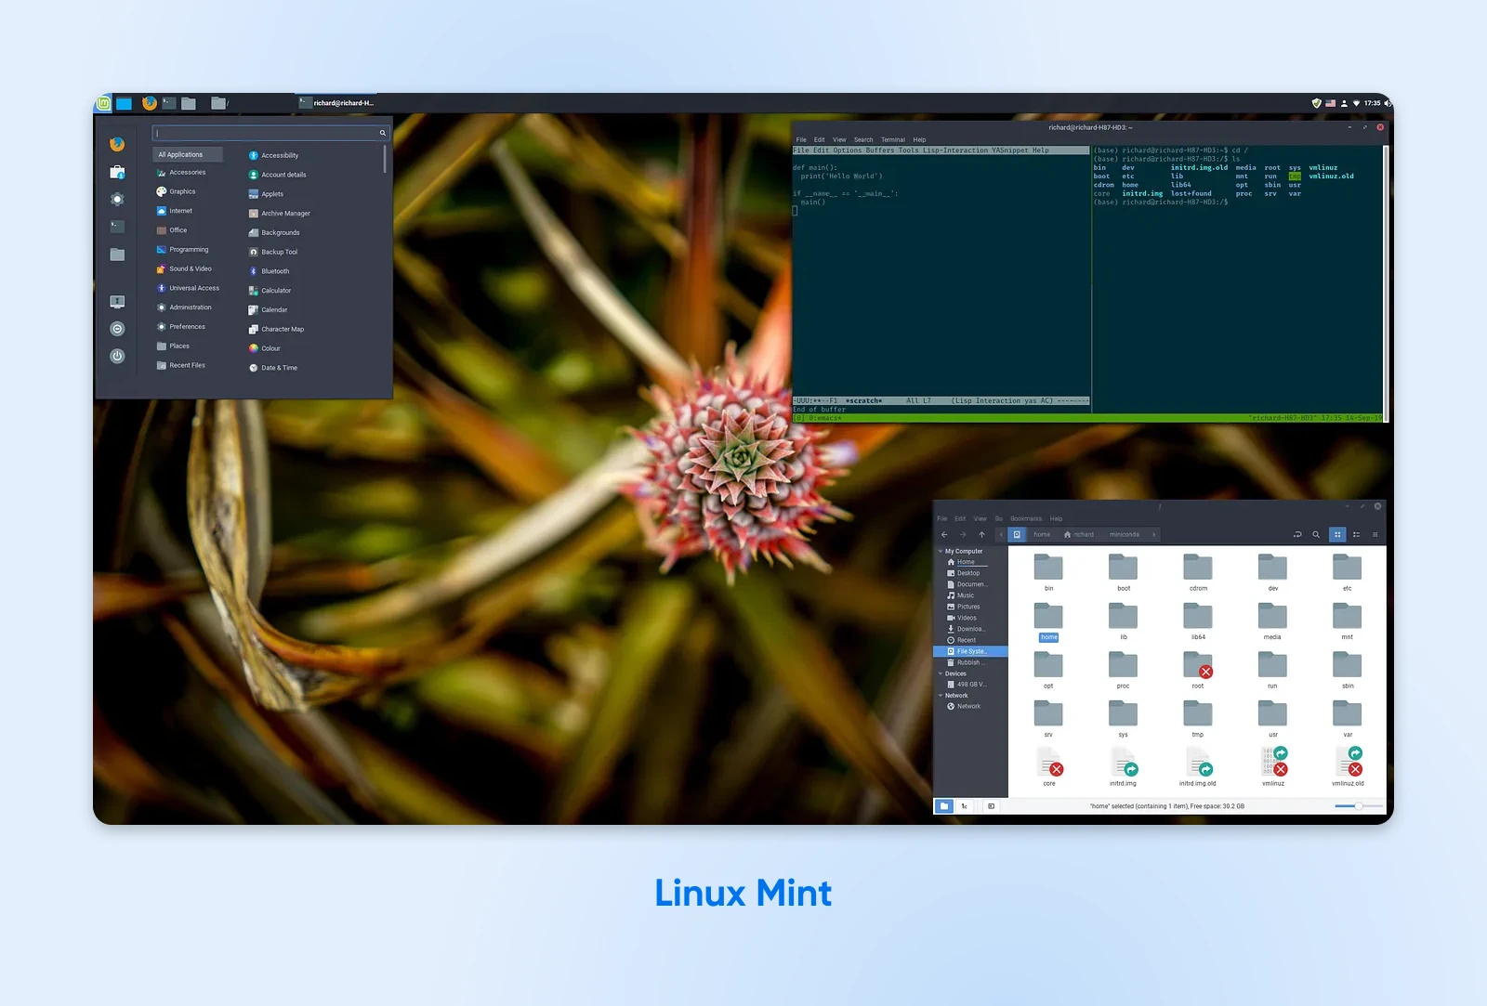
Task: Select the 'initrd.img' file
Action: pos(1124,767)
